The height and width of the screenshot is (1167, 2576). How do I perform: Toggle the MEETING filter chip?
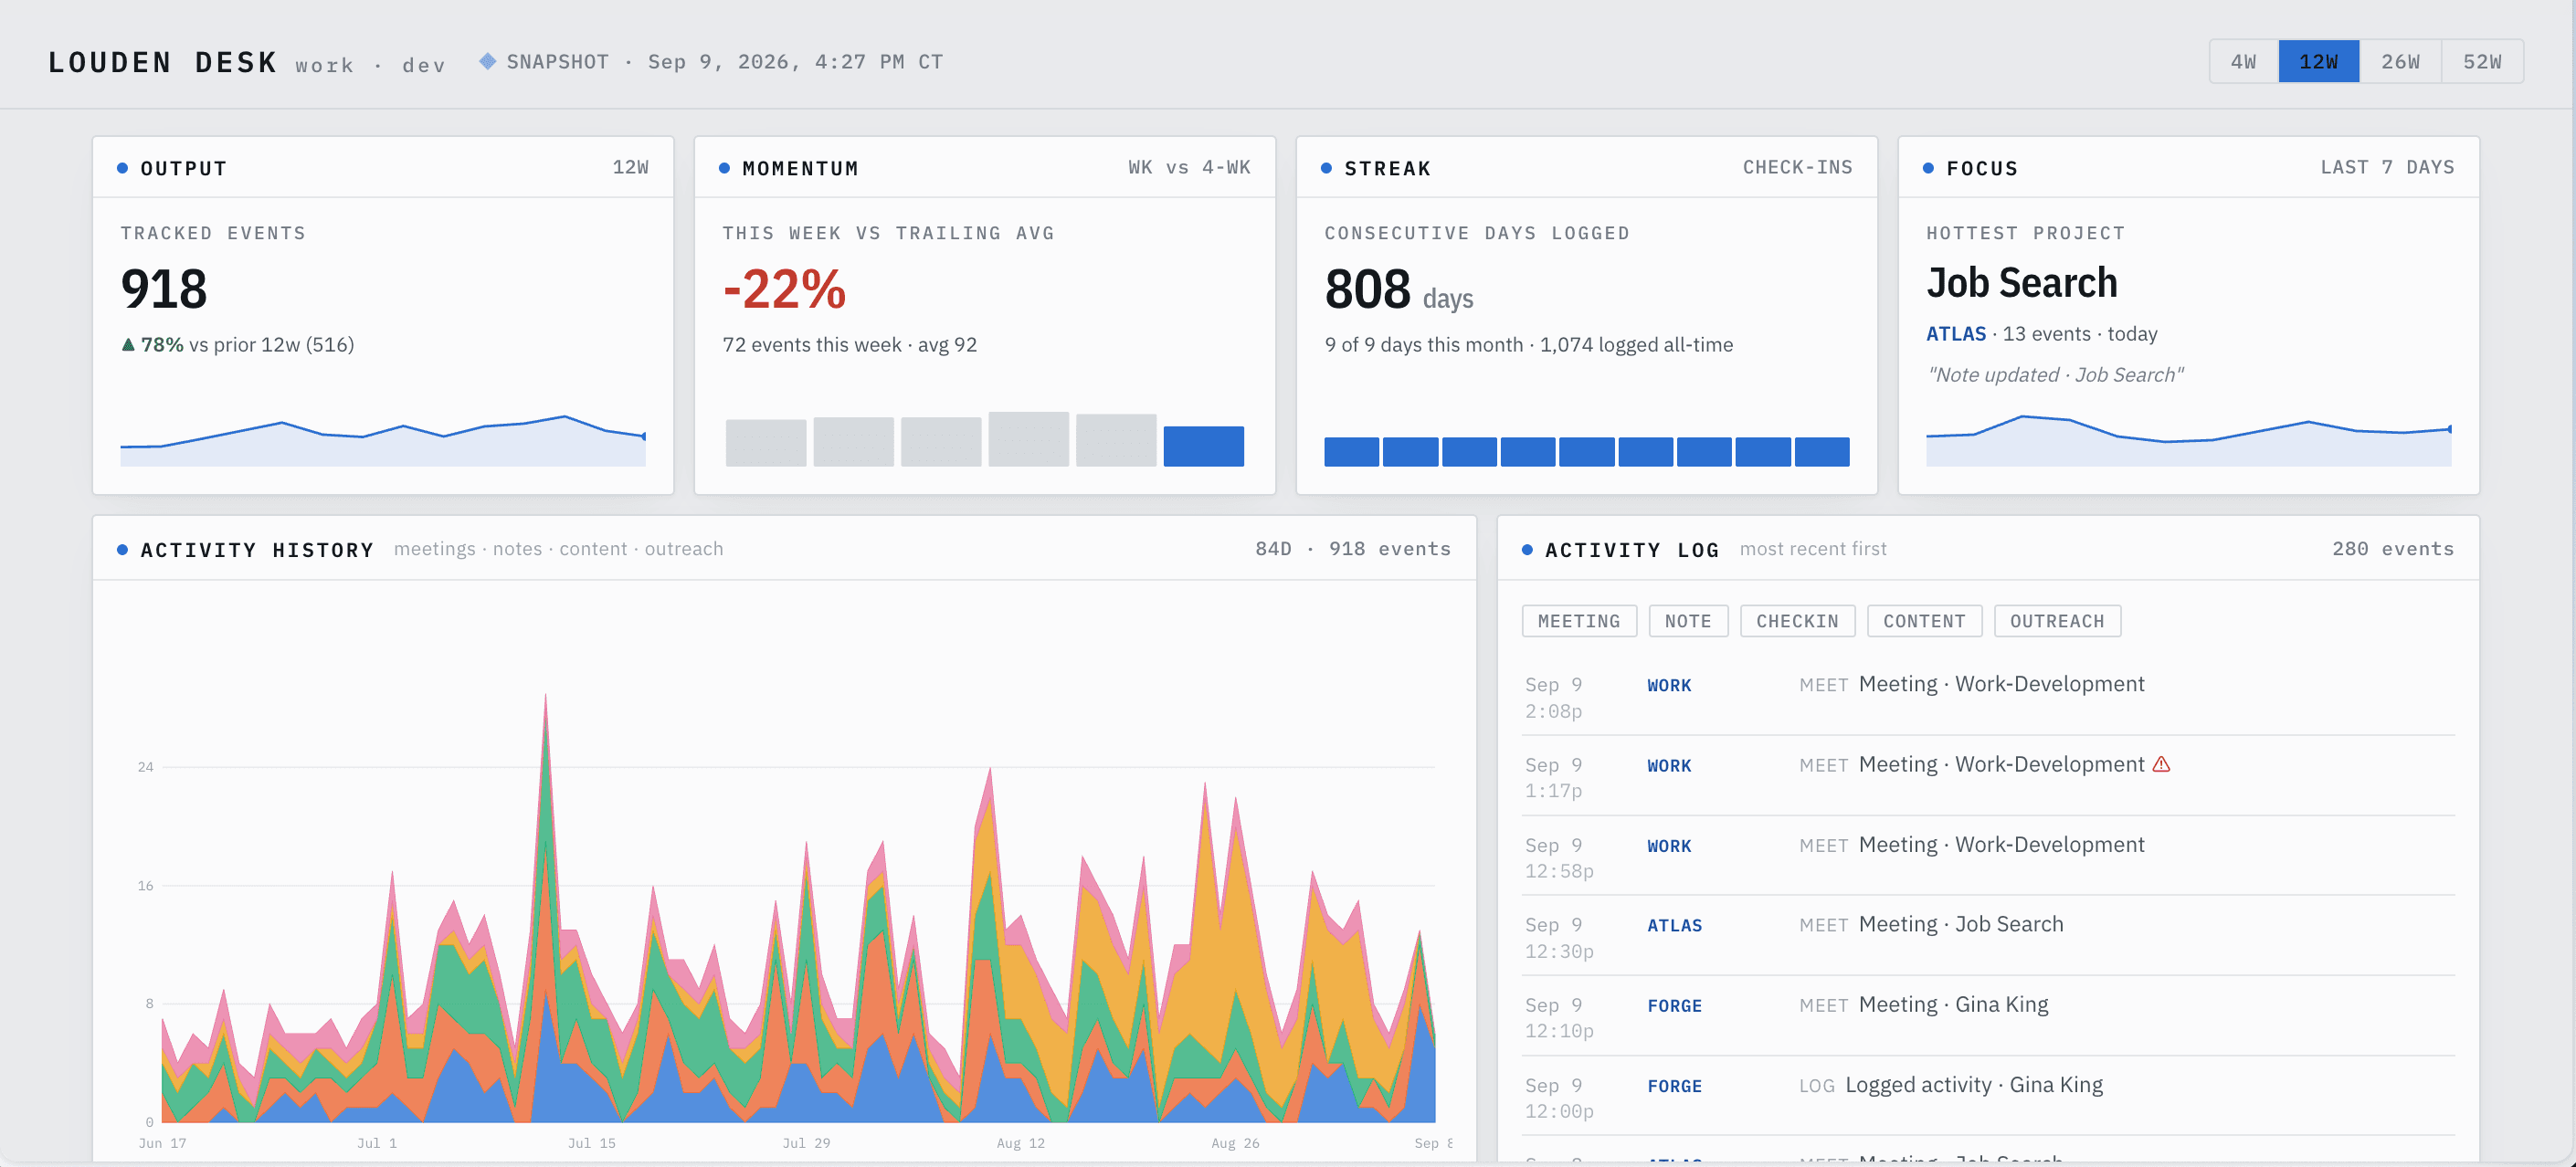coord(1578,621)
